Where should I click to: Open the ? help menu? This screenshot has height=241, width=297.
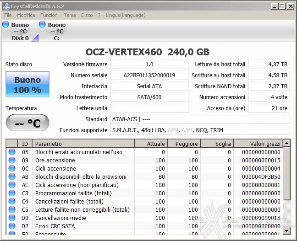99,15
